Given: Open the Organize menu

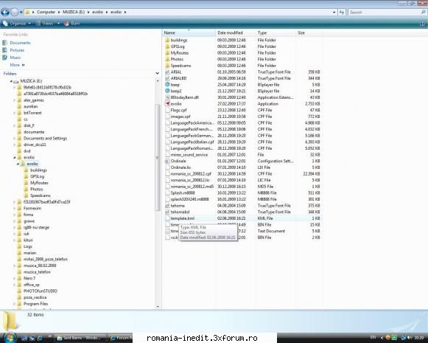Looking at the screenshot, I should 17,24.
